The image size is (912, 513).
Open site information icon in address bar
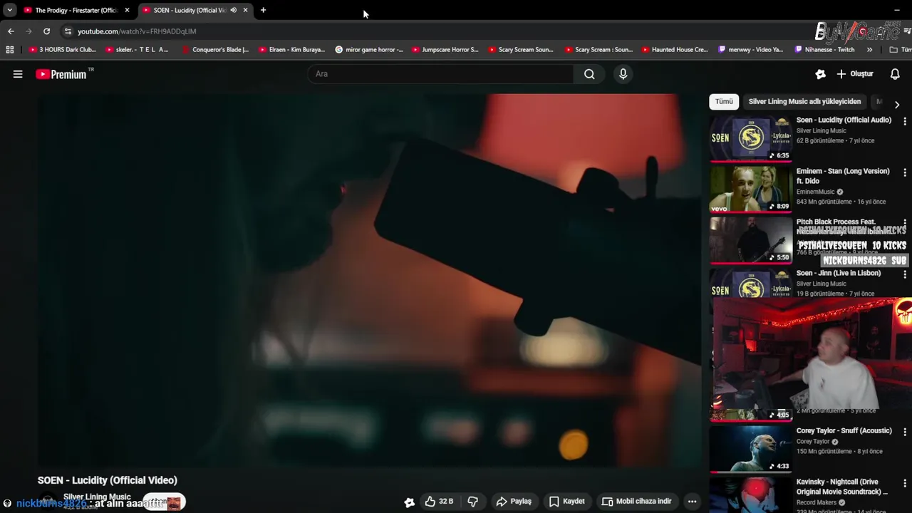[x=68, y=31]
